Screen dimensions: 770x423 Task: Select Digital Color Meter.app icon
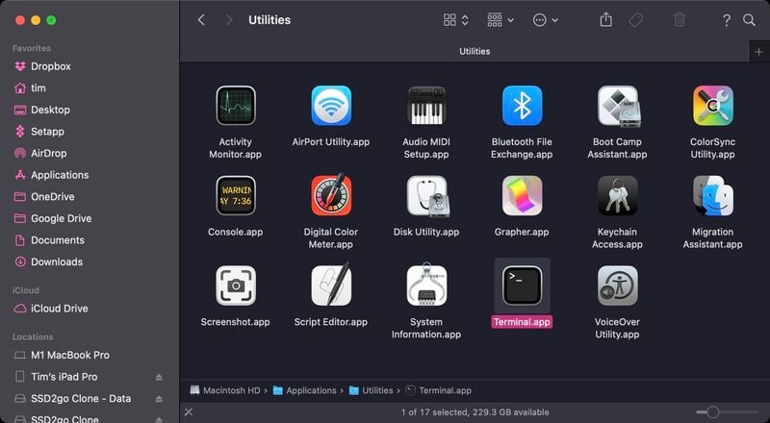(331, 196)
